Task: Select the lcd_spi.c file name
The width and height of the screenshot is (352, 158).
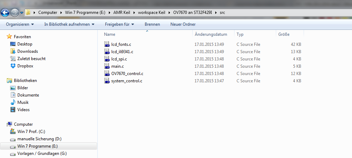Action: coord(119,59)
